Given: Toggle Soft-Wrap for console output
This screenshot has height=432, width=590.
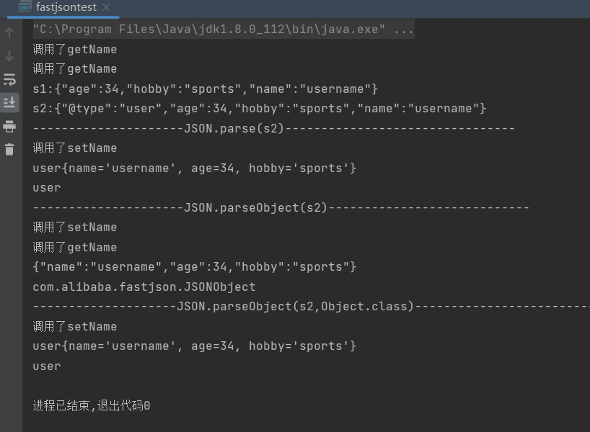Looking at the screenshot, I should tap(9, 79).
